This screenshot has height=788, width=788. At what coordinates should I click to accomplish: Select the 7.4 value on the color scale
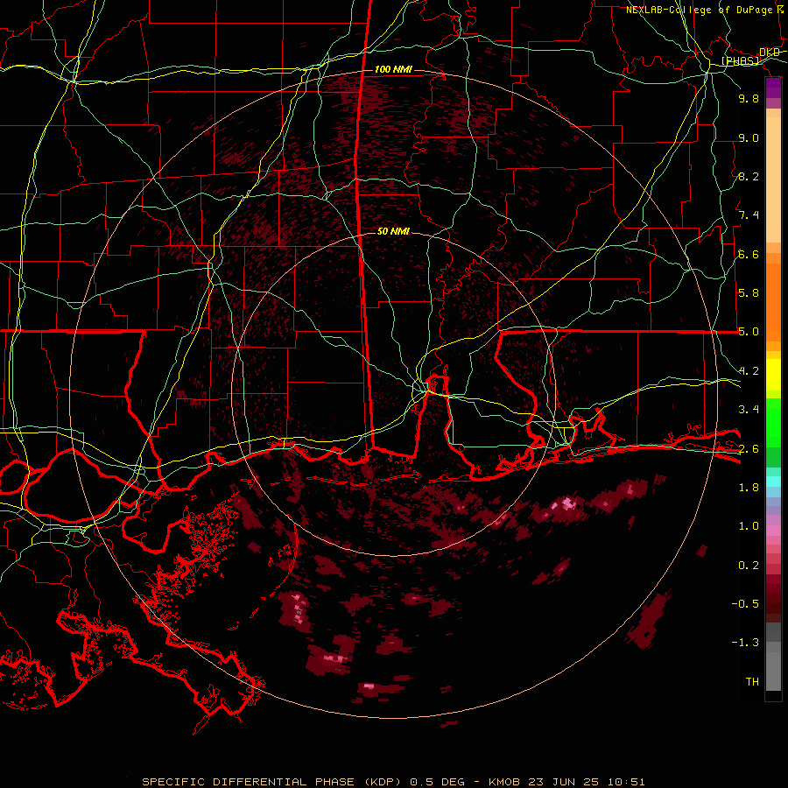pos(749,215)
